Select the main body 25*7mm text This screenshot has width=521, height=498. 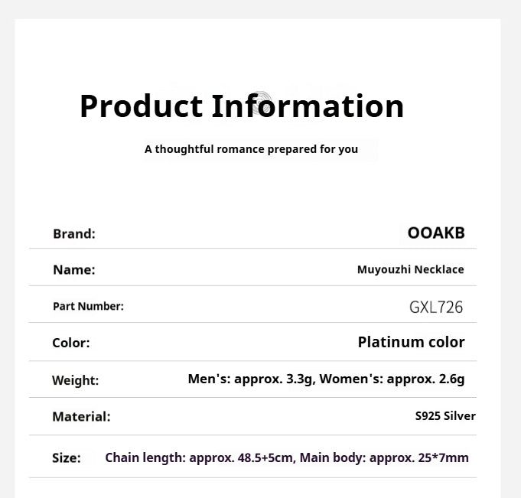(x=384, y=458)
